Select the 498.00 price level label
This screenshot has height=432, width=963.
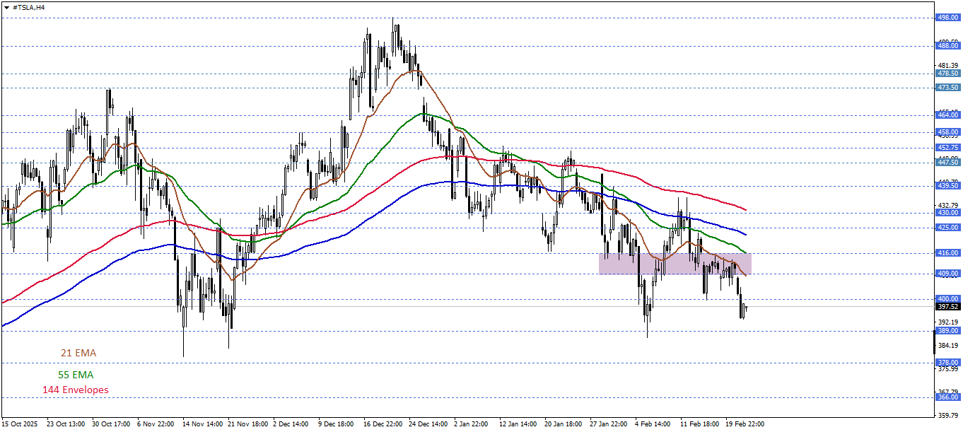coord(947,18)
